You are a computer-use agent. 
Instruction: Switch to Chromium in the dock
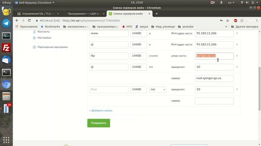[6, 84]
